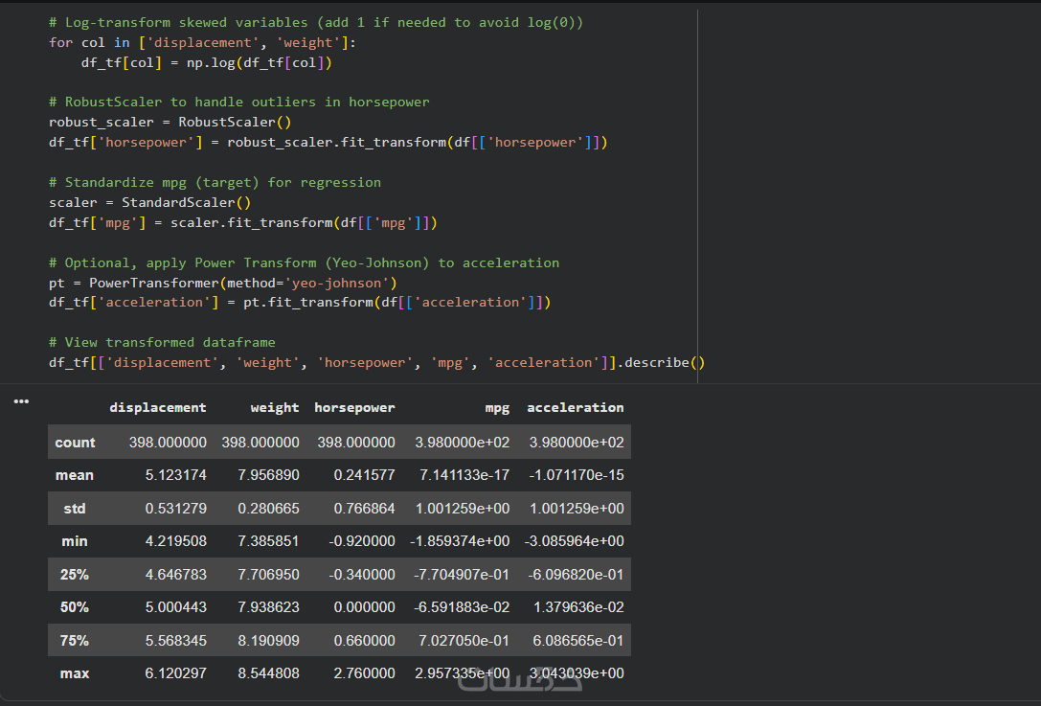Open the cell output options ellipsis menu
Screen dimensions: 1041x706
pyautogui.click(x=21, y=401)
